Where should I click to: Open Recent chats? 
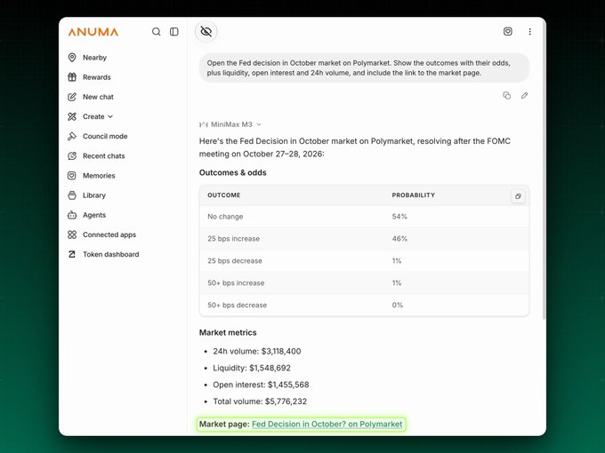point(104,155)
